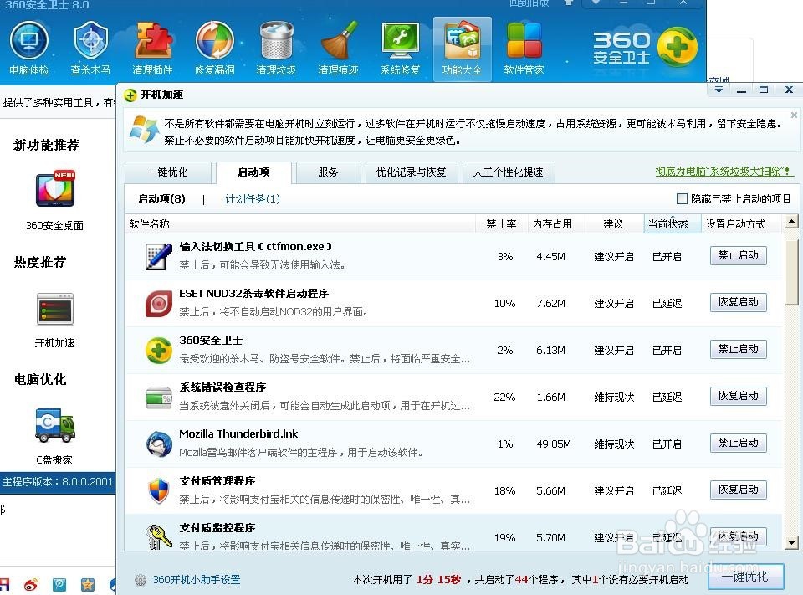Screen dimensions: 803x595
Task: Click the Mozilla Thunderbird icon
Action: point(159,444)
